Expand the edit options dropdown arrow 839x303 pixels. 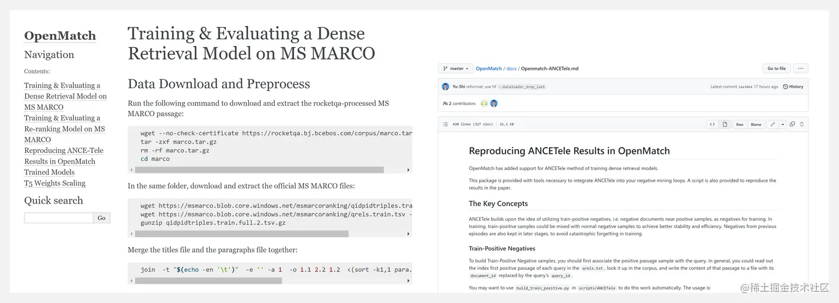(x=783, y=125)
